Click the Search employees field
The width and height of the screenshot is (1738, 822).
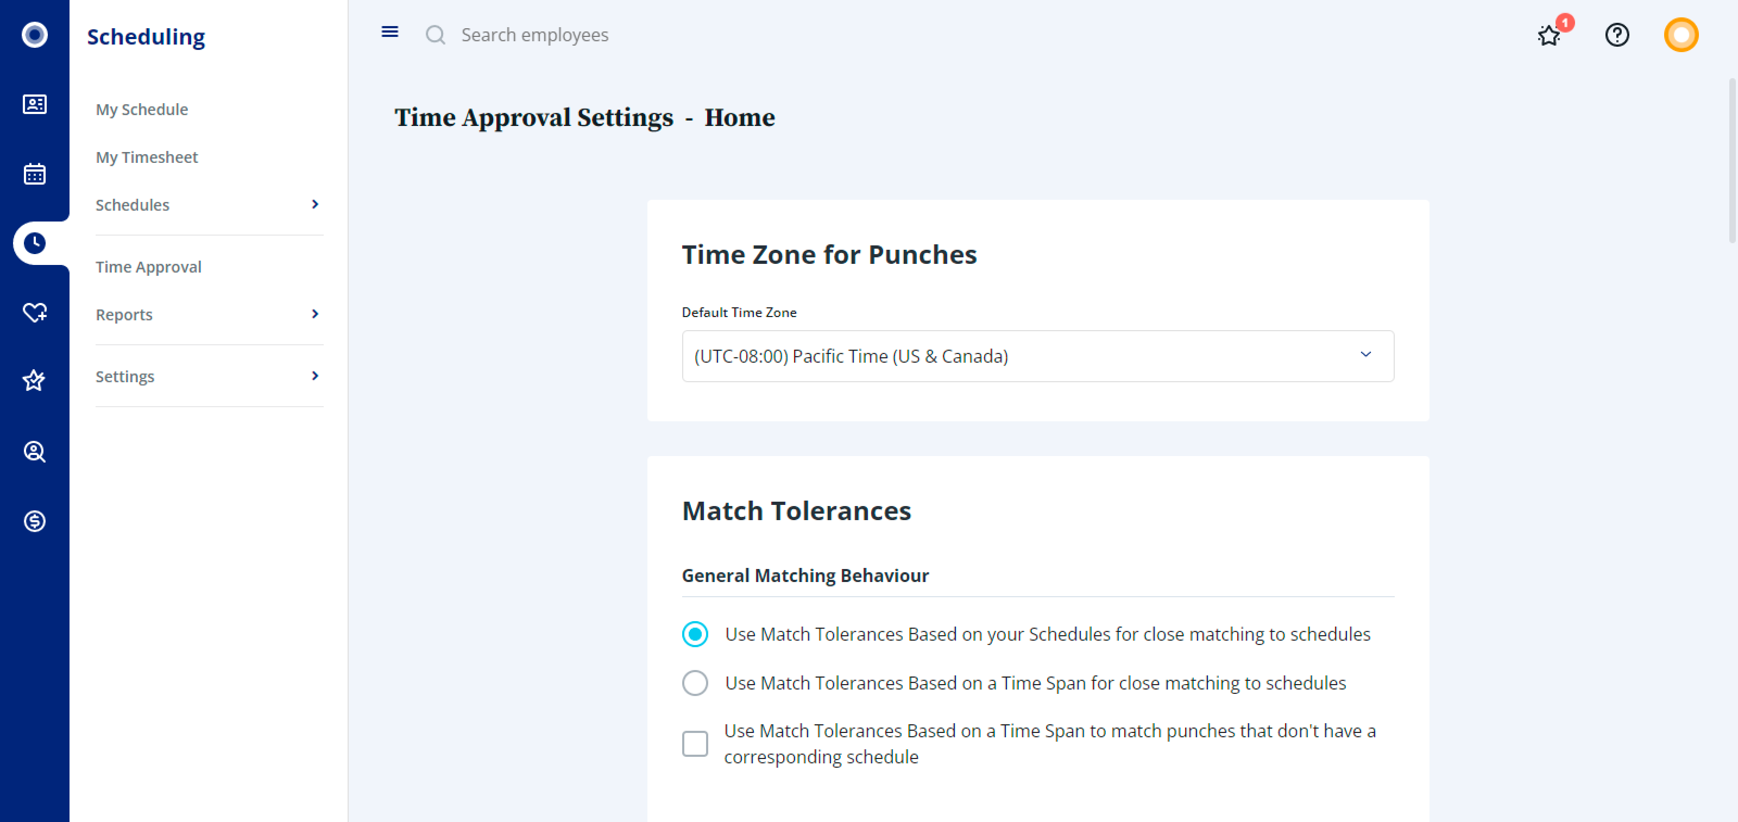click(x=534, y=34)
